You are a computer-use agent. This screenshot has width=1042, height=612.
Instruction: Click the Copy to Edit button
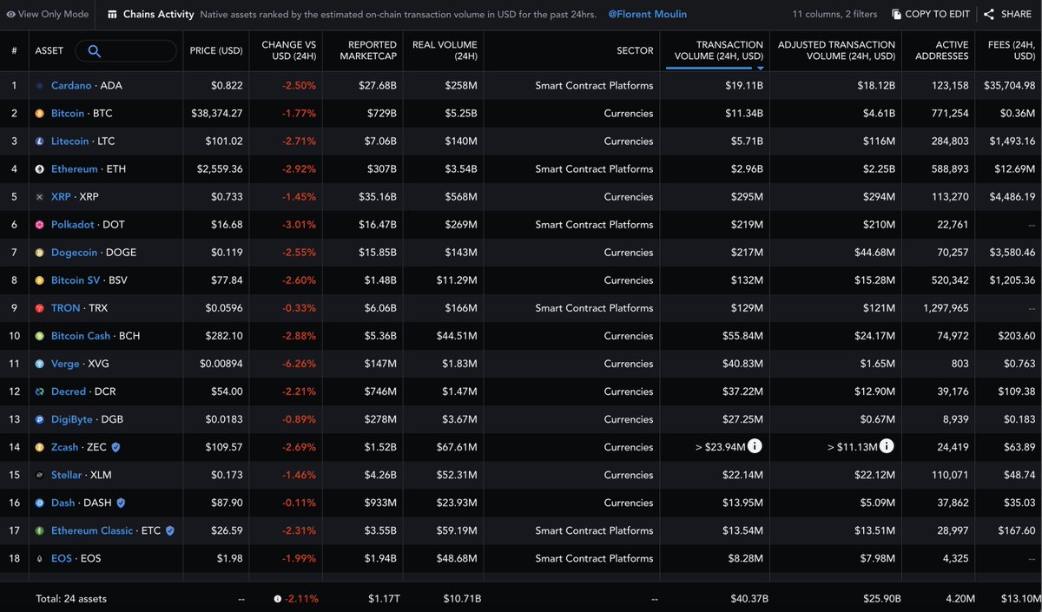pyautogui.click(x=930, y=15)
